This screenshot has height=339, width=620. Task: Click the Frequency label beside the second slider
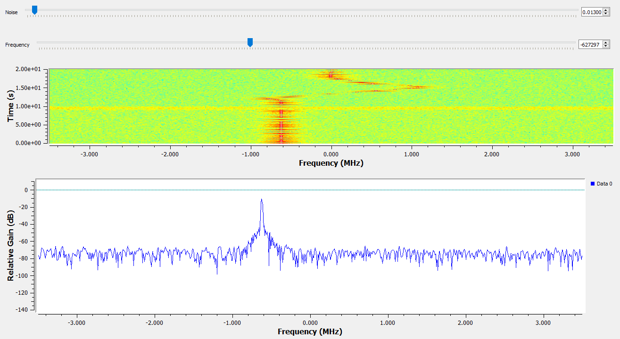pyautogui.click(x=17, y=44)
